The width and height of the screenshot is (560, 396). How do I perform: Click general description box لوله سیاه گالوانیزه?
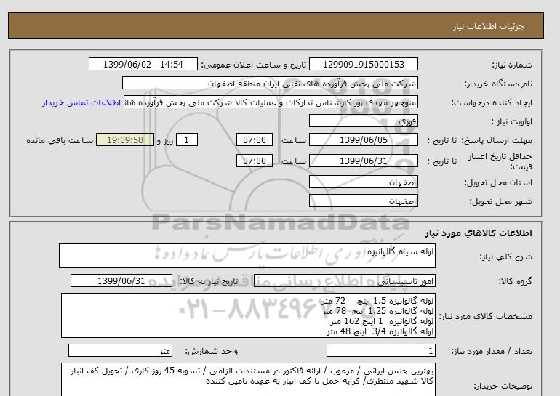click(247, 256)
